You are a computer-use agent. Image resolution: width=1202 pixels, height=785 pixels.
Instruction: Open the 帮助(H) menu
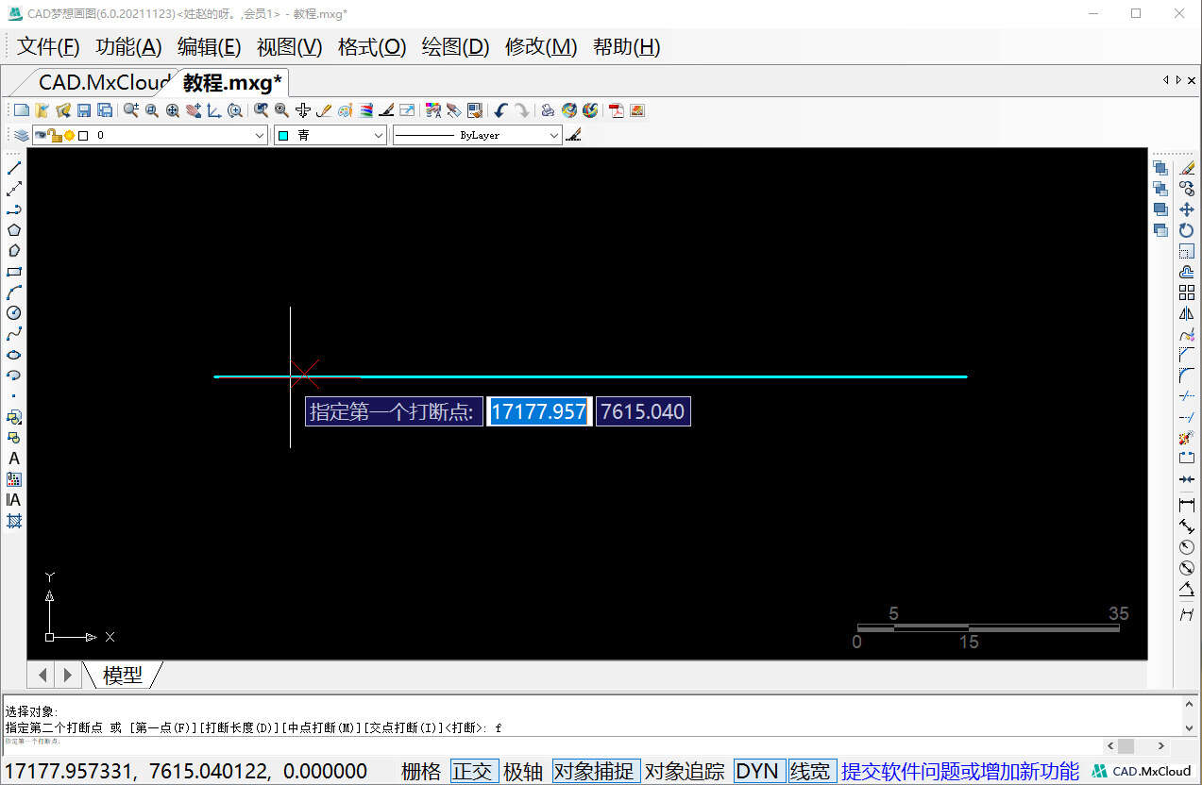pyautogui.click(x=626, y=47)
